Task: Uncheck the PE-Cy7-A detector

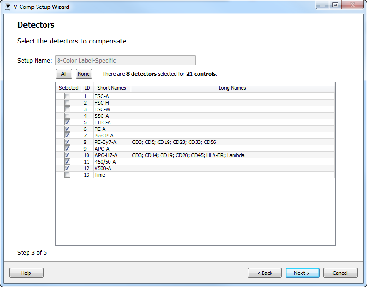Action: pyautogui.click(x=67, y=142)
